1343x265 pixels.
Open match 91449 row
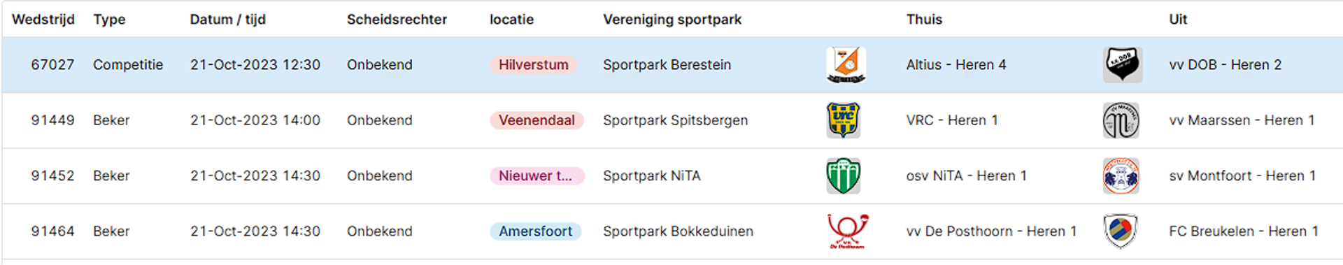click(671, 120)
